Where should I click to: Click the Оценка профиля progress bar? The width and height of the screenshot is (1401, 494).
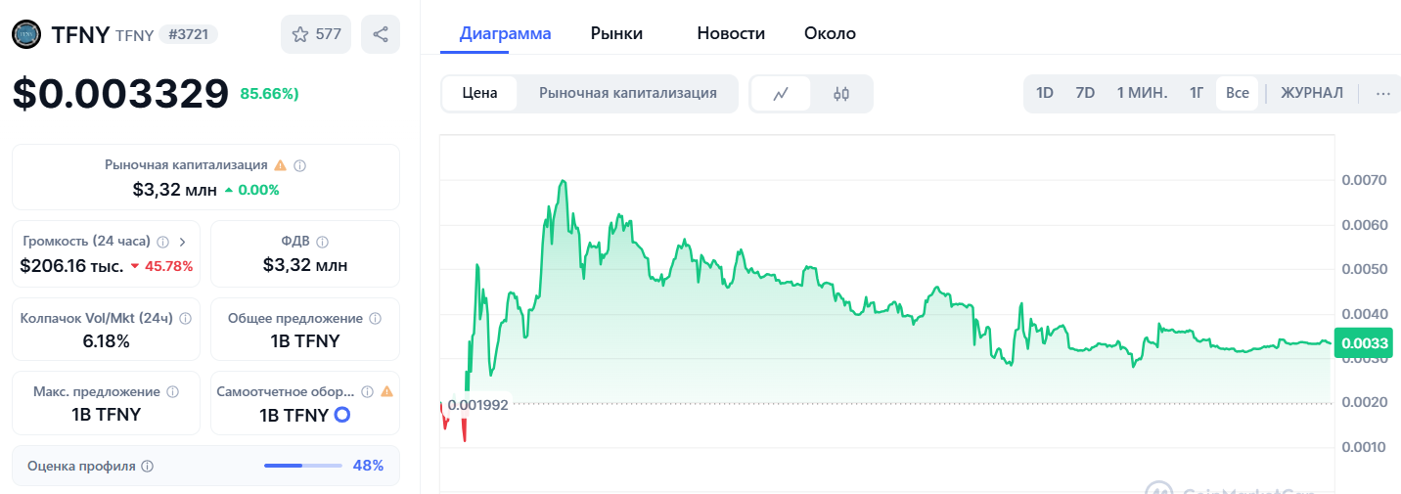point(303,466)
